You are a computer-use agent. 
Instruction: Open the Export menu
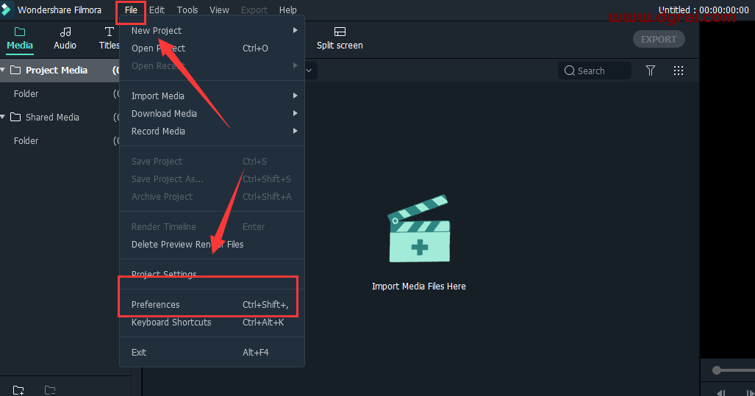pyautogui.click(x=254, y=10)
